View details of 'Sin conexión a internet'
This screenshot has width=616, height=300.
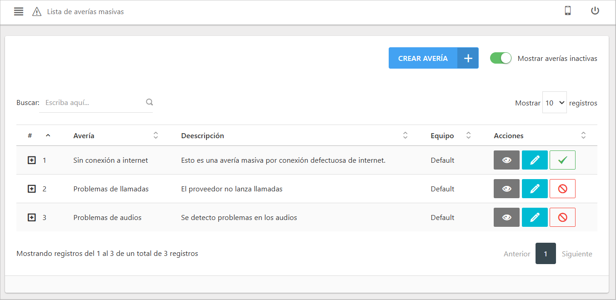tap(506, 160)
